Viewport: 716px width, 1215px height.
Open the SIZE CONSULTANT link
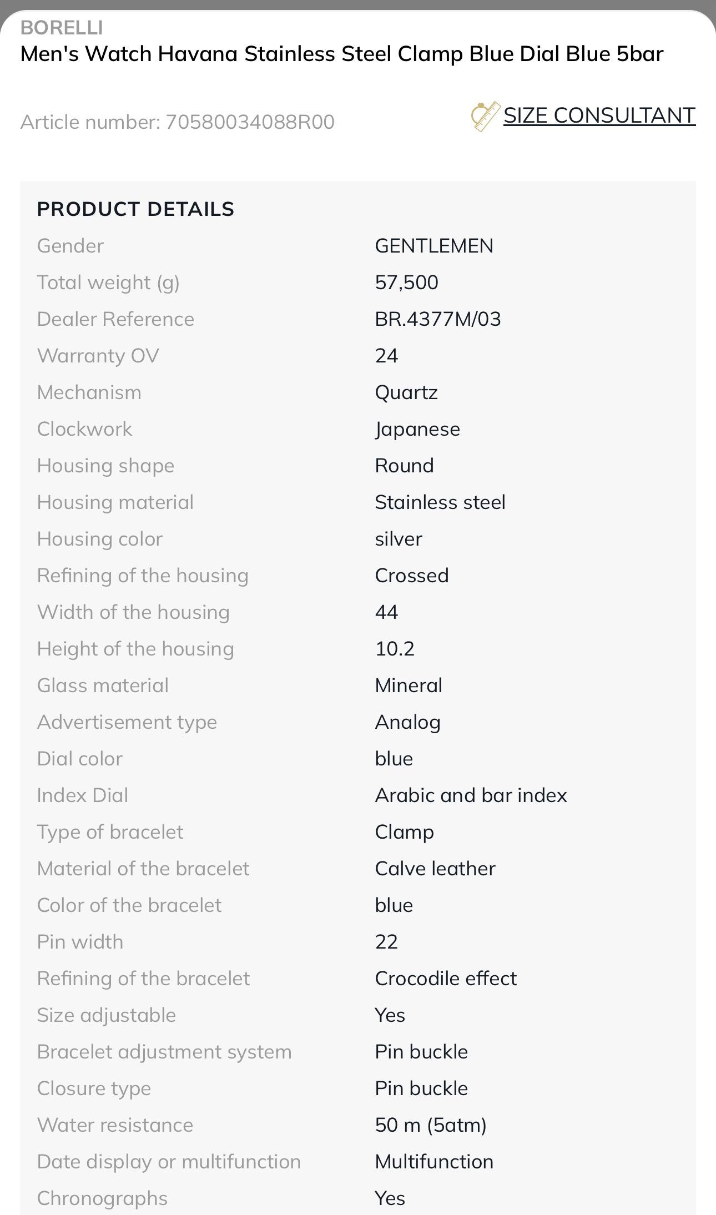[x=599, y=115]
